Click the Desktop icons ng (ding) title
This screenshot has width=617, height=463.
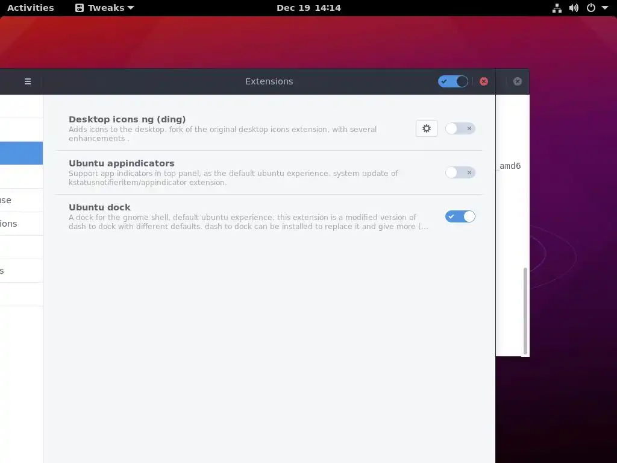pyautogui.click(x=127, y=119)
